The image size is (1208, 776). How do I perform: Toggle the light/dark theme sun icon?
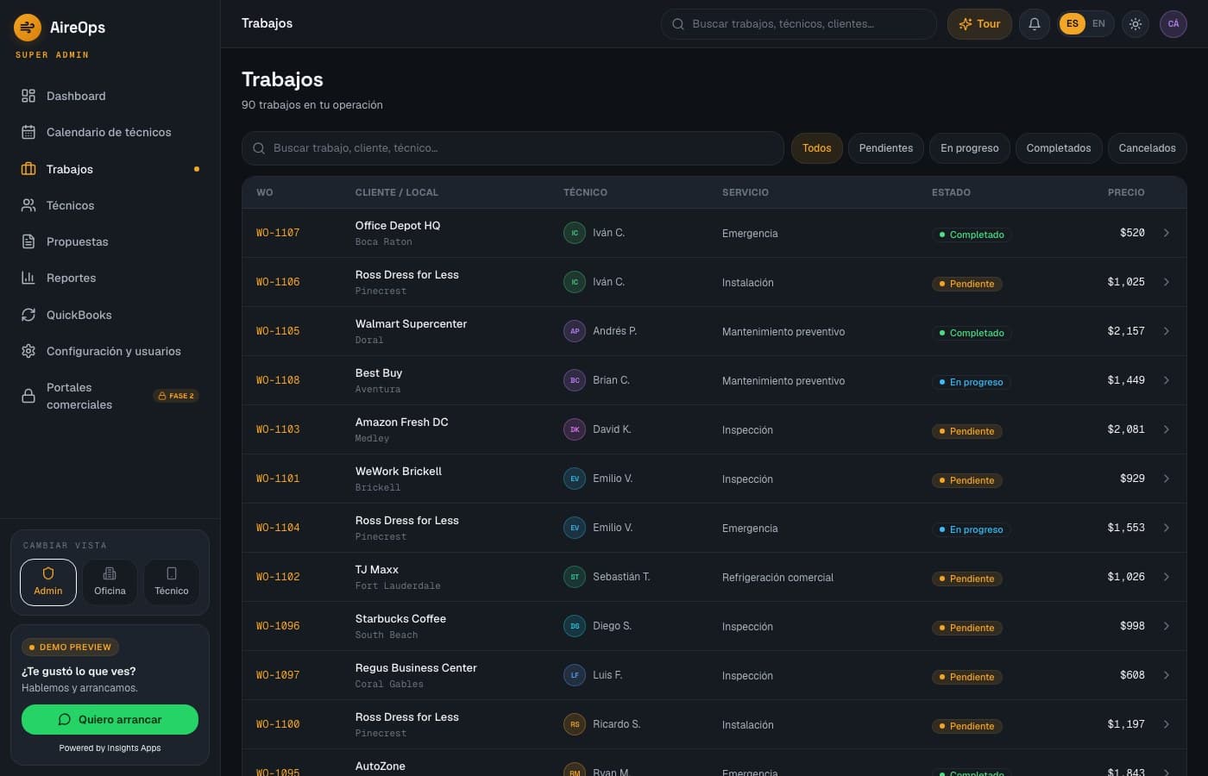(x=1136, y=24)
